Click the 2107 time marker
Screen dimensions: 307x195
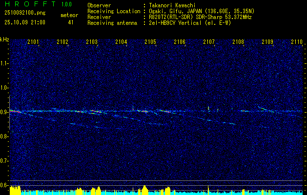coord(209,41)
